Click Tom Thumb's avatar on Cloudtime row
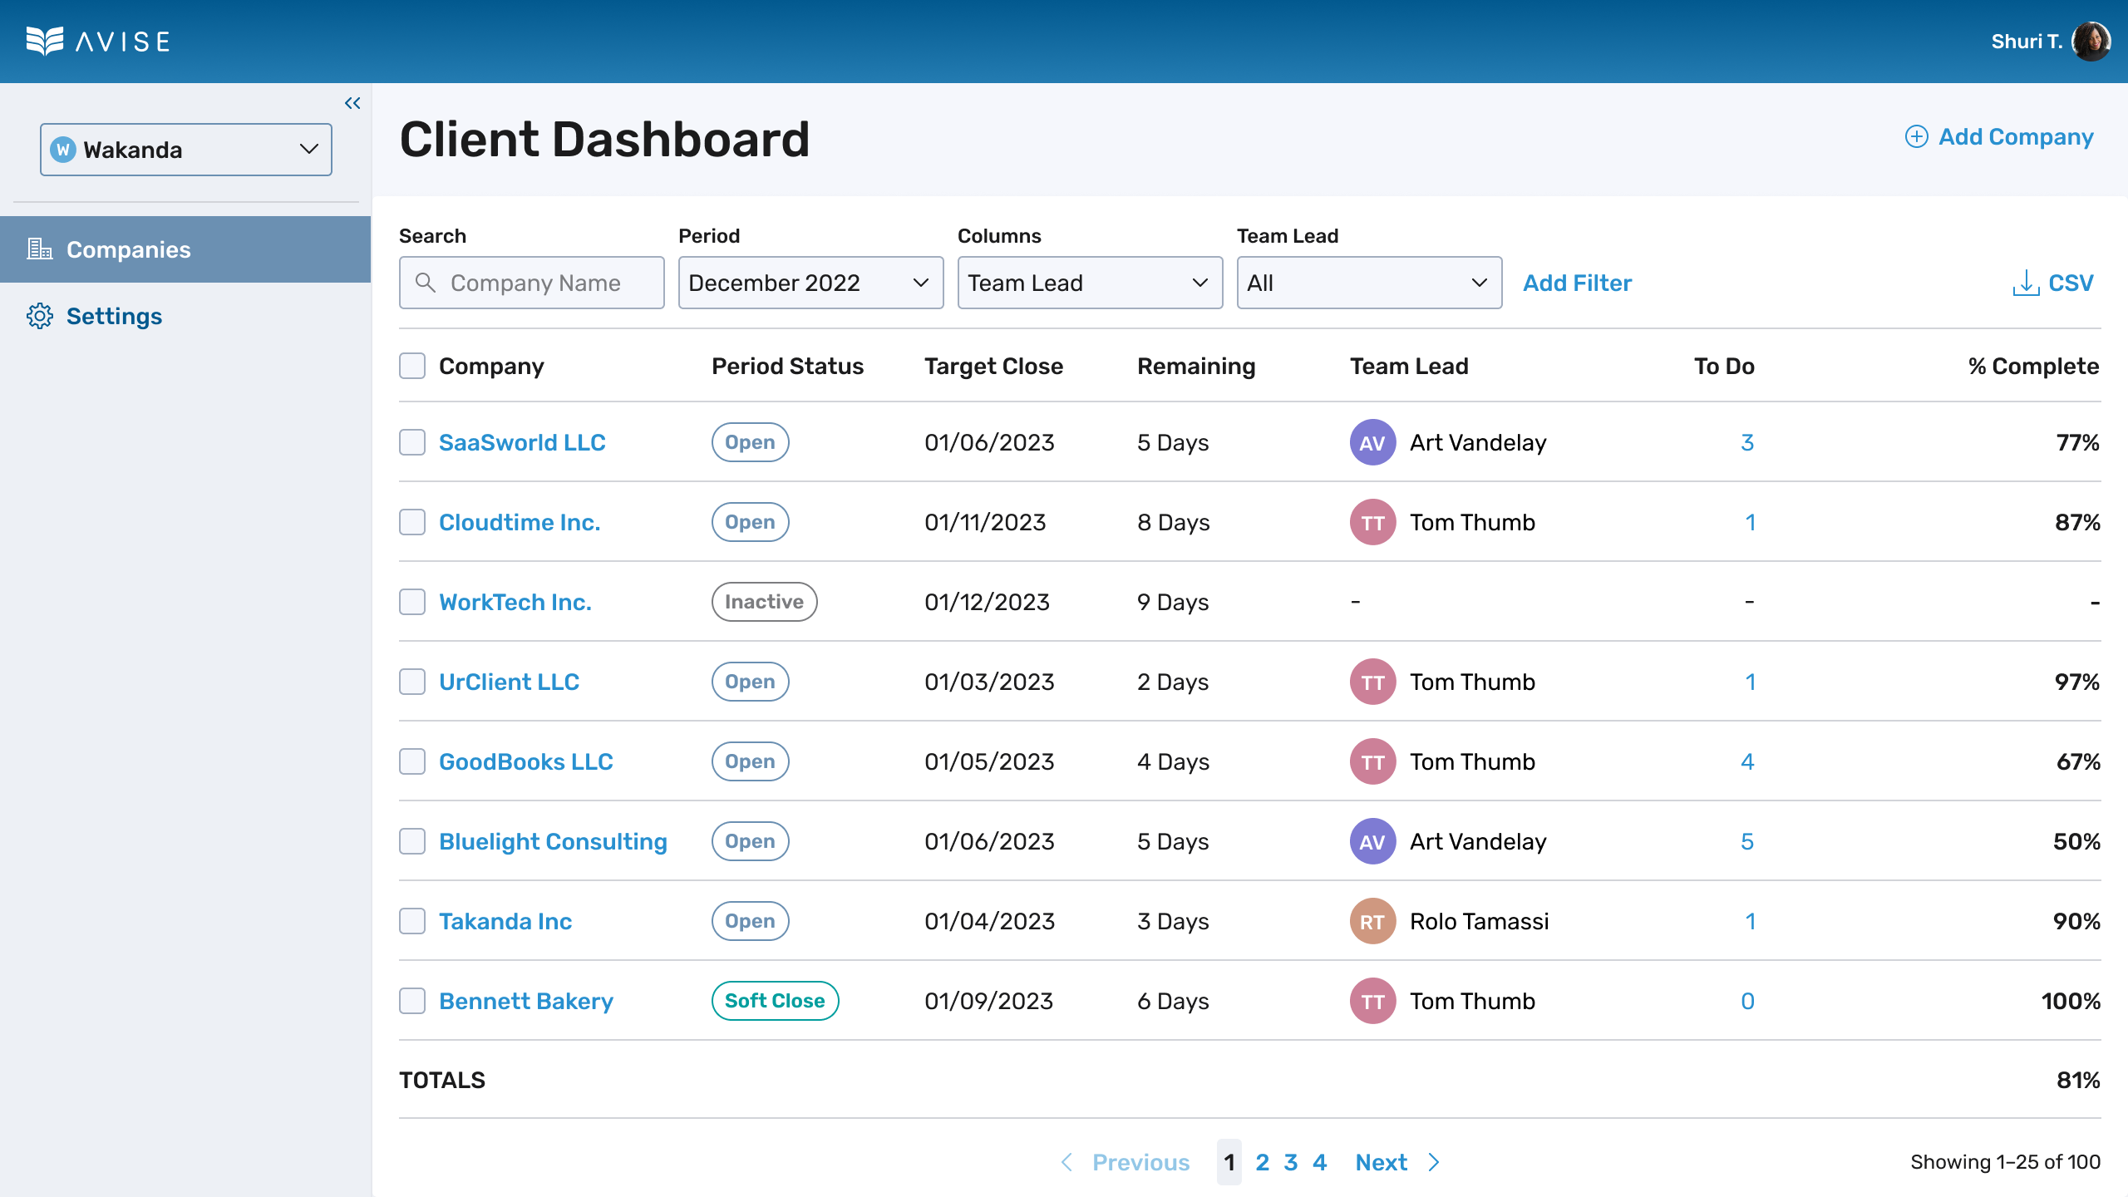The height and width of the screenshot is (1197, 2128). (x=1372, y=522)
